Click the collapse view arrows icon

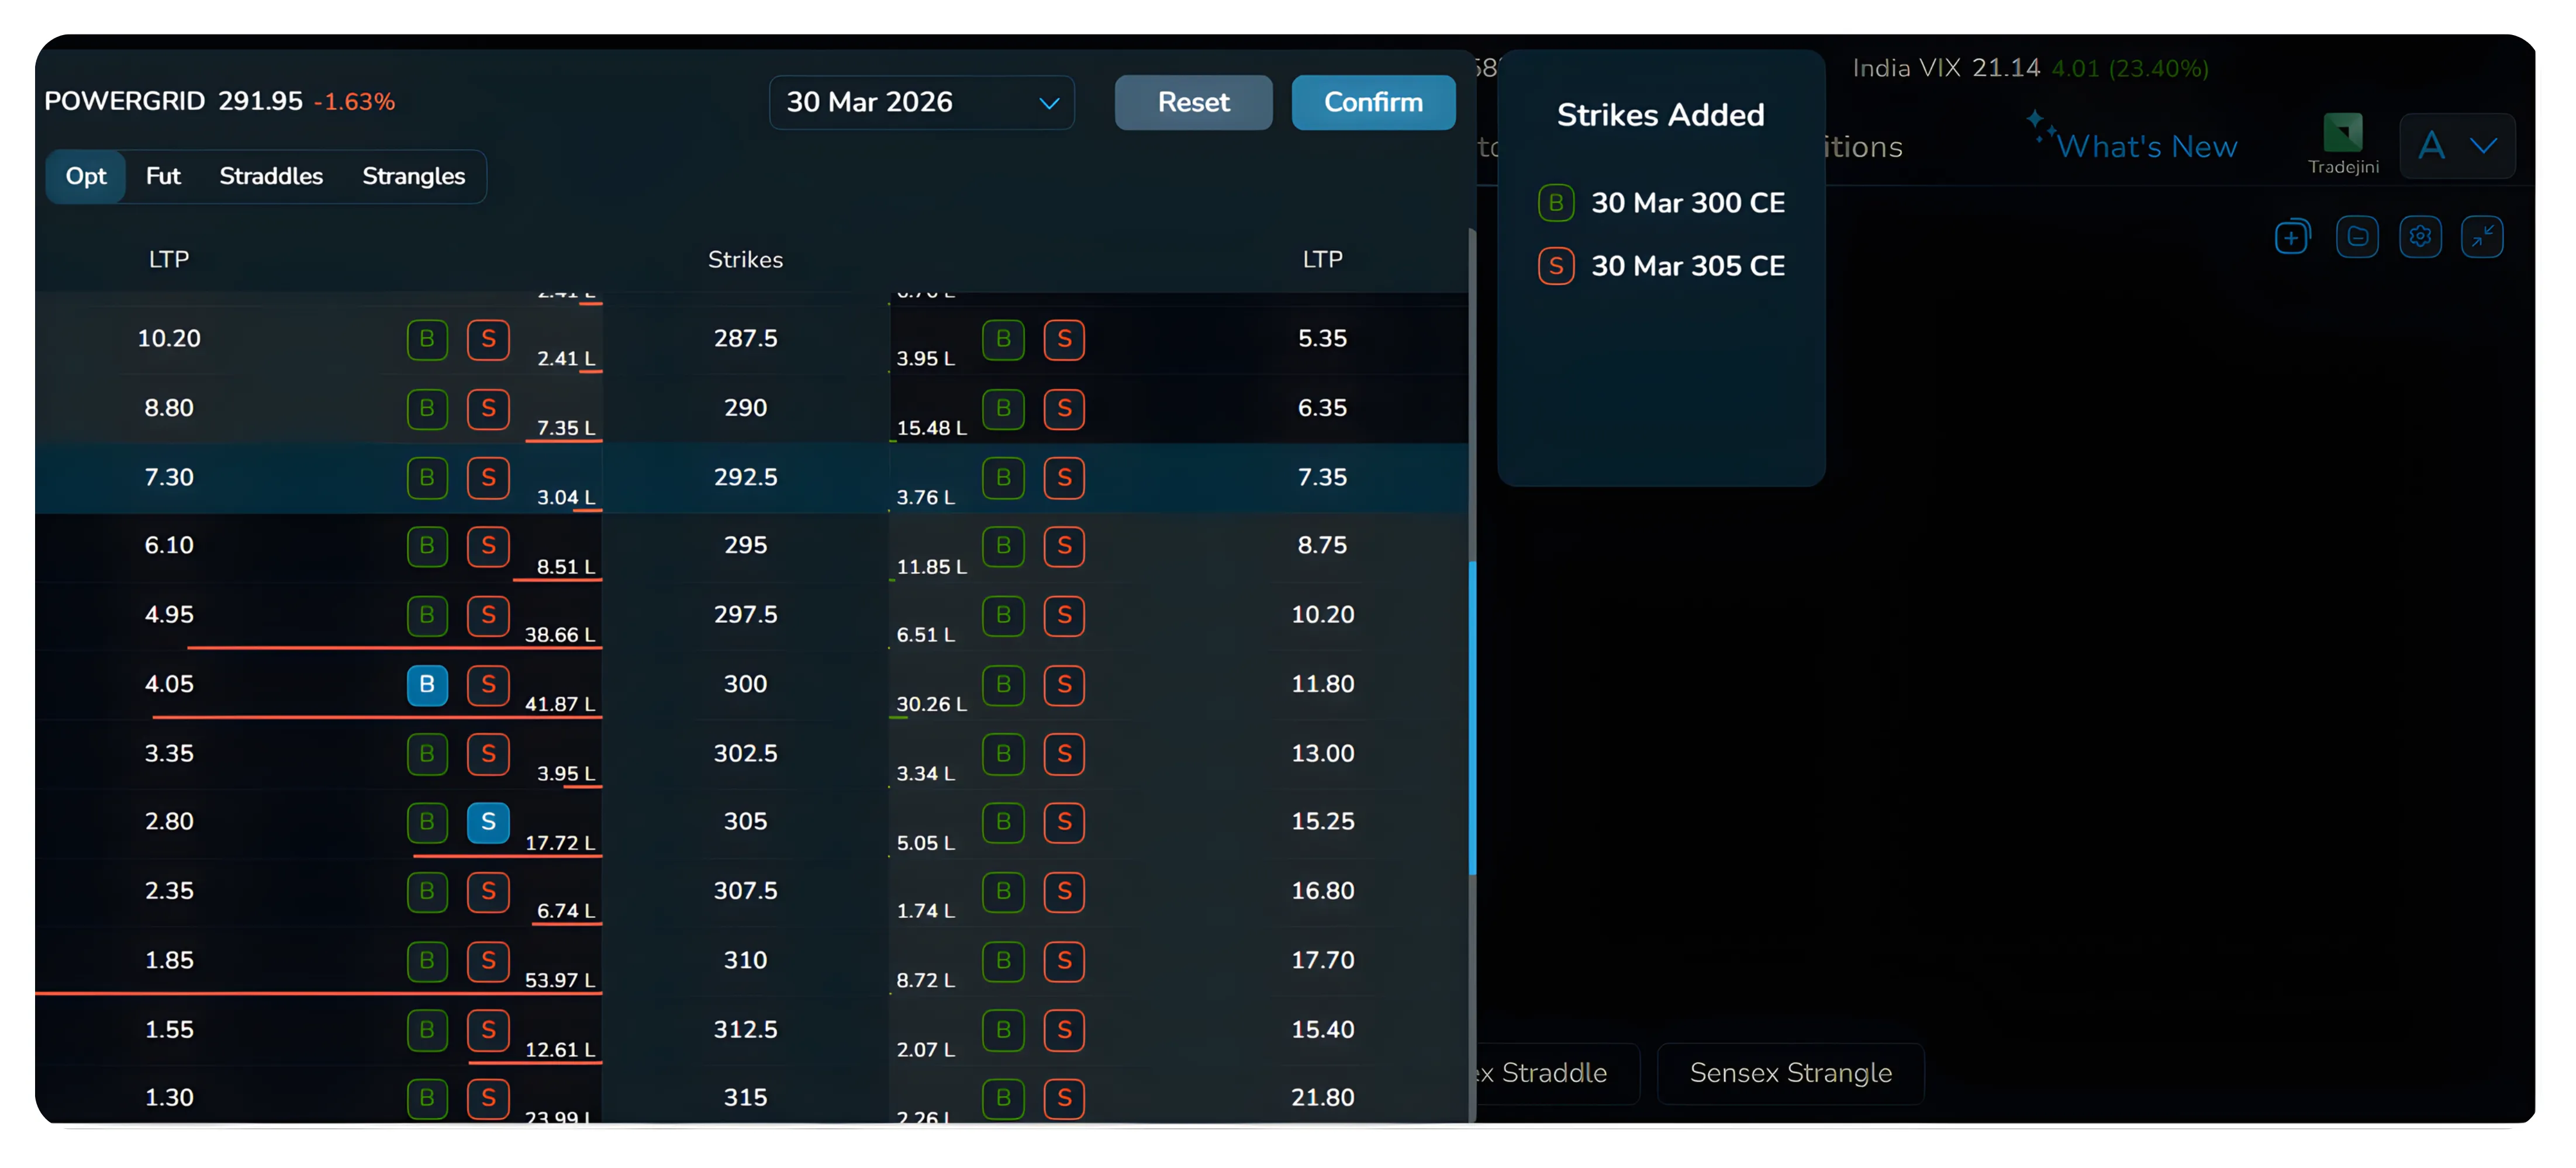[2483, 236]
